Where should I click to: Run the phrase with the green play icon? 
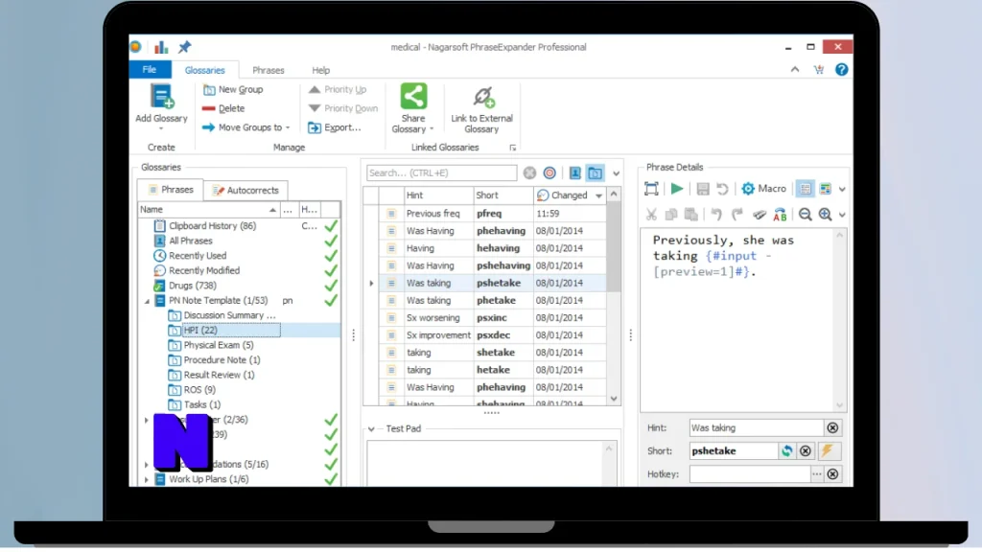677,189
